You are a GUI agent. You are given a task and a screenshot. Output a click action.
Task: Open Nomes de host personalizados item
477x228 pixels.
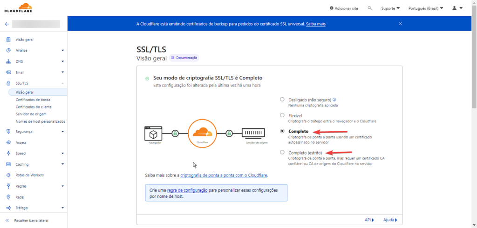pos(40,121)
